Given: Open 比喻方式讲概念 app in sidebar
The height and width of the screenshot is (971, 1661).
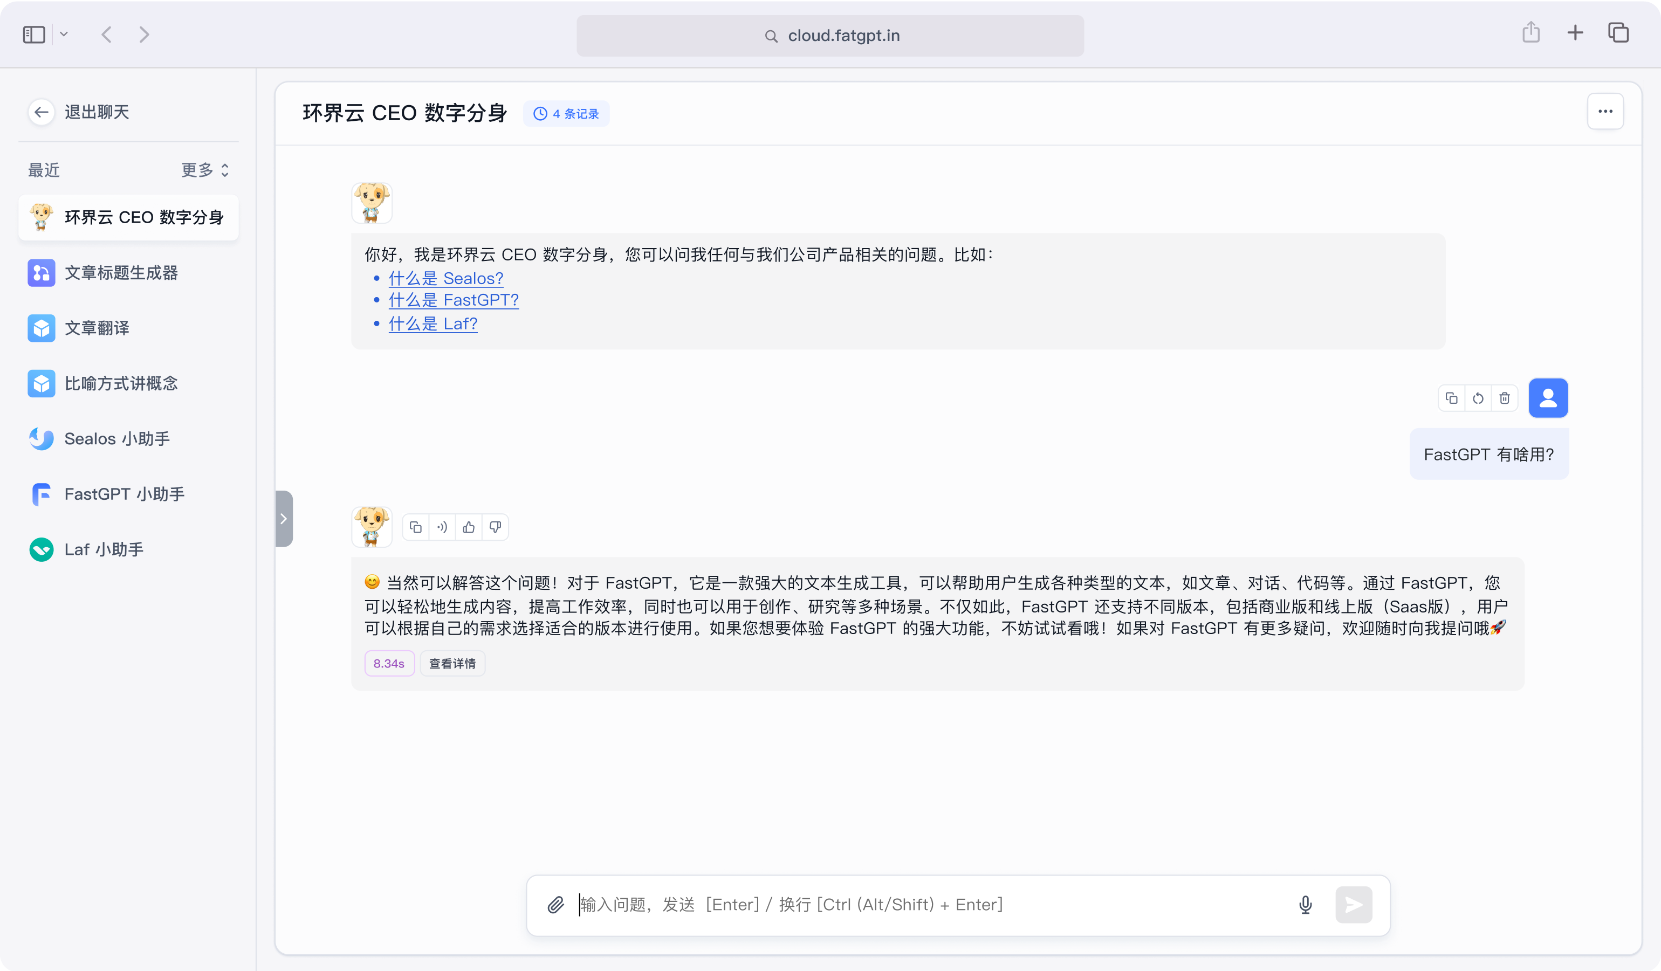Looking at the screenshot, I should pos(128,383).
